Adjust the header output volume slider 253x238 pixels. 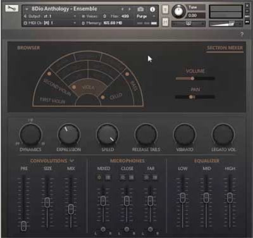tap(225, 24)
